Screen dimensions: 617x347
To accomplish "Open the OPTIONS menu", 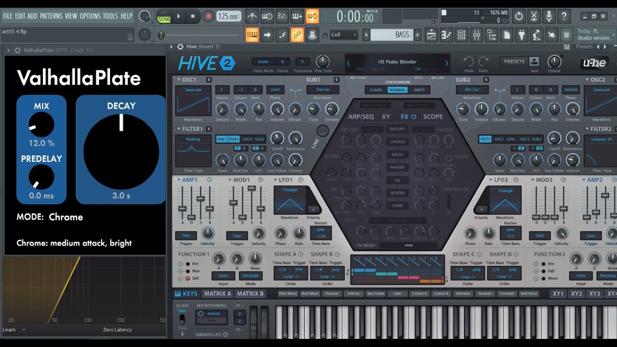I will click(x=90, y=16).
